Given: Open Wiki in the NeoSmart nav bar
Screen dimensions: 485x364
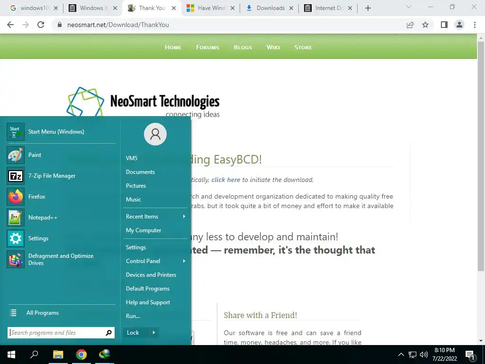Looking at the screenshot, I should [x=273, y=47].
